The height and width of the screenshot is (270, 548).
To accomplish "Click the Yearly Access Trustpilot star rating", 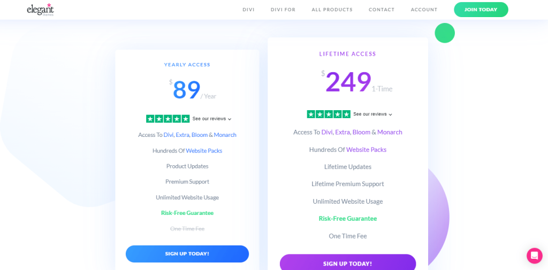I will coord(168,119).
